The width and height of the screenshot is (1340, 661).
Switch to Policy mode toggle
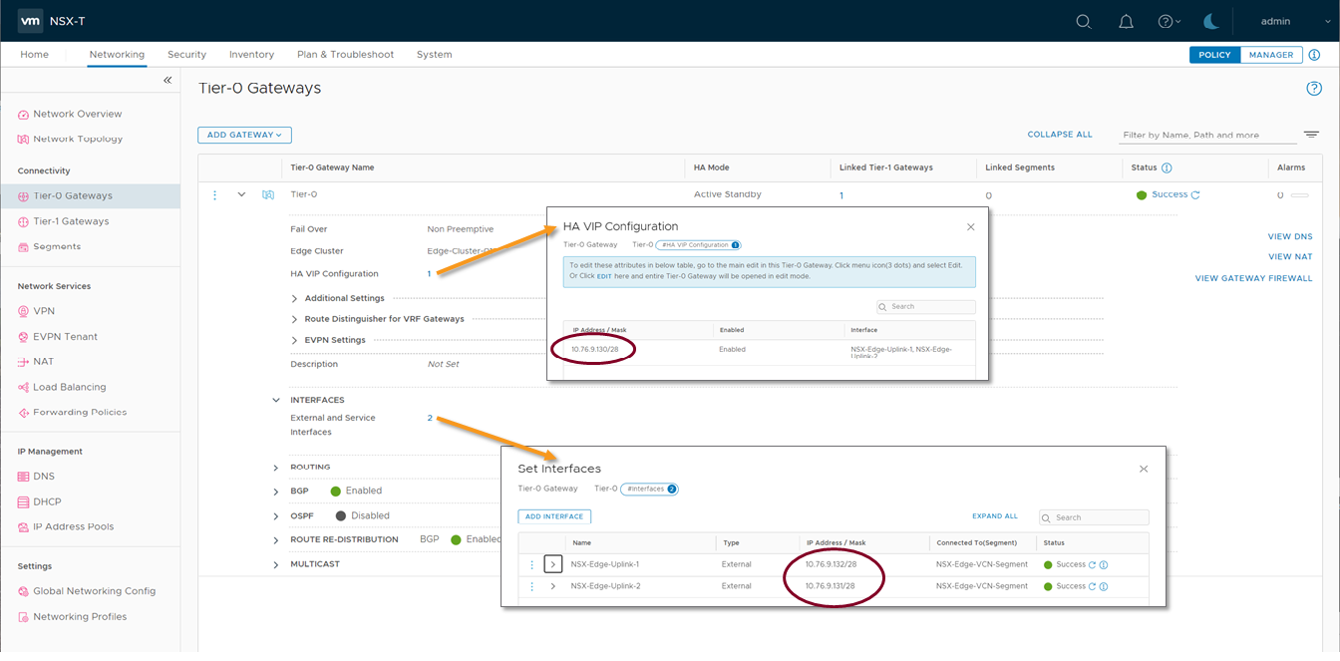(x=1214, y=55)
